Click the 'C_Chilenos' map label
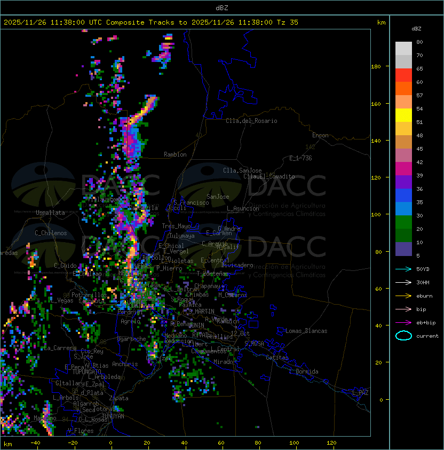Screen dimensions: 444x450 pos(51,233)
